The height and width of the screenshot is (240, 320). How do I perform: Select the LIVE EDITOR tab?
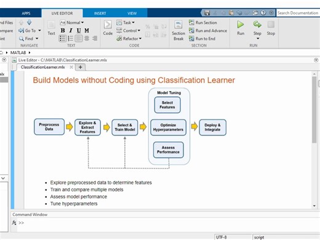coord(62,14)
